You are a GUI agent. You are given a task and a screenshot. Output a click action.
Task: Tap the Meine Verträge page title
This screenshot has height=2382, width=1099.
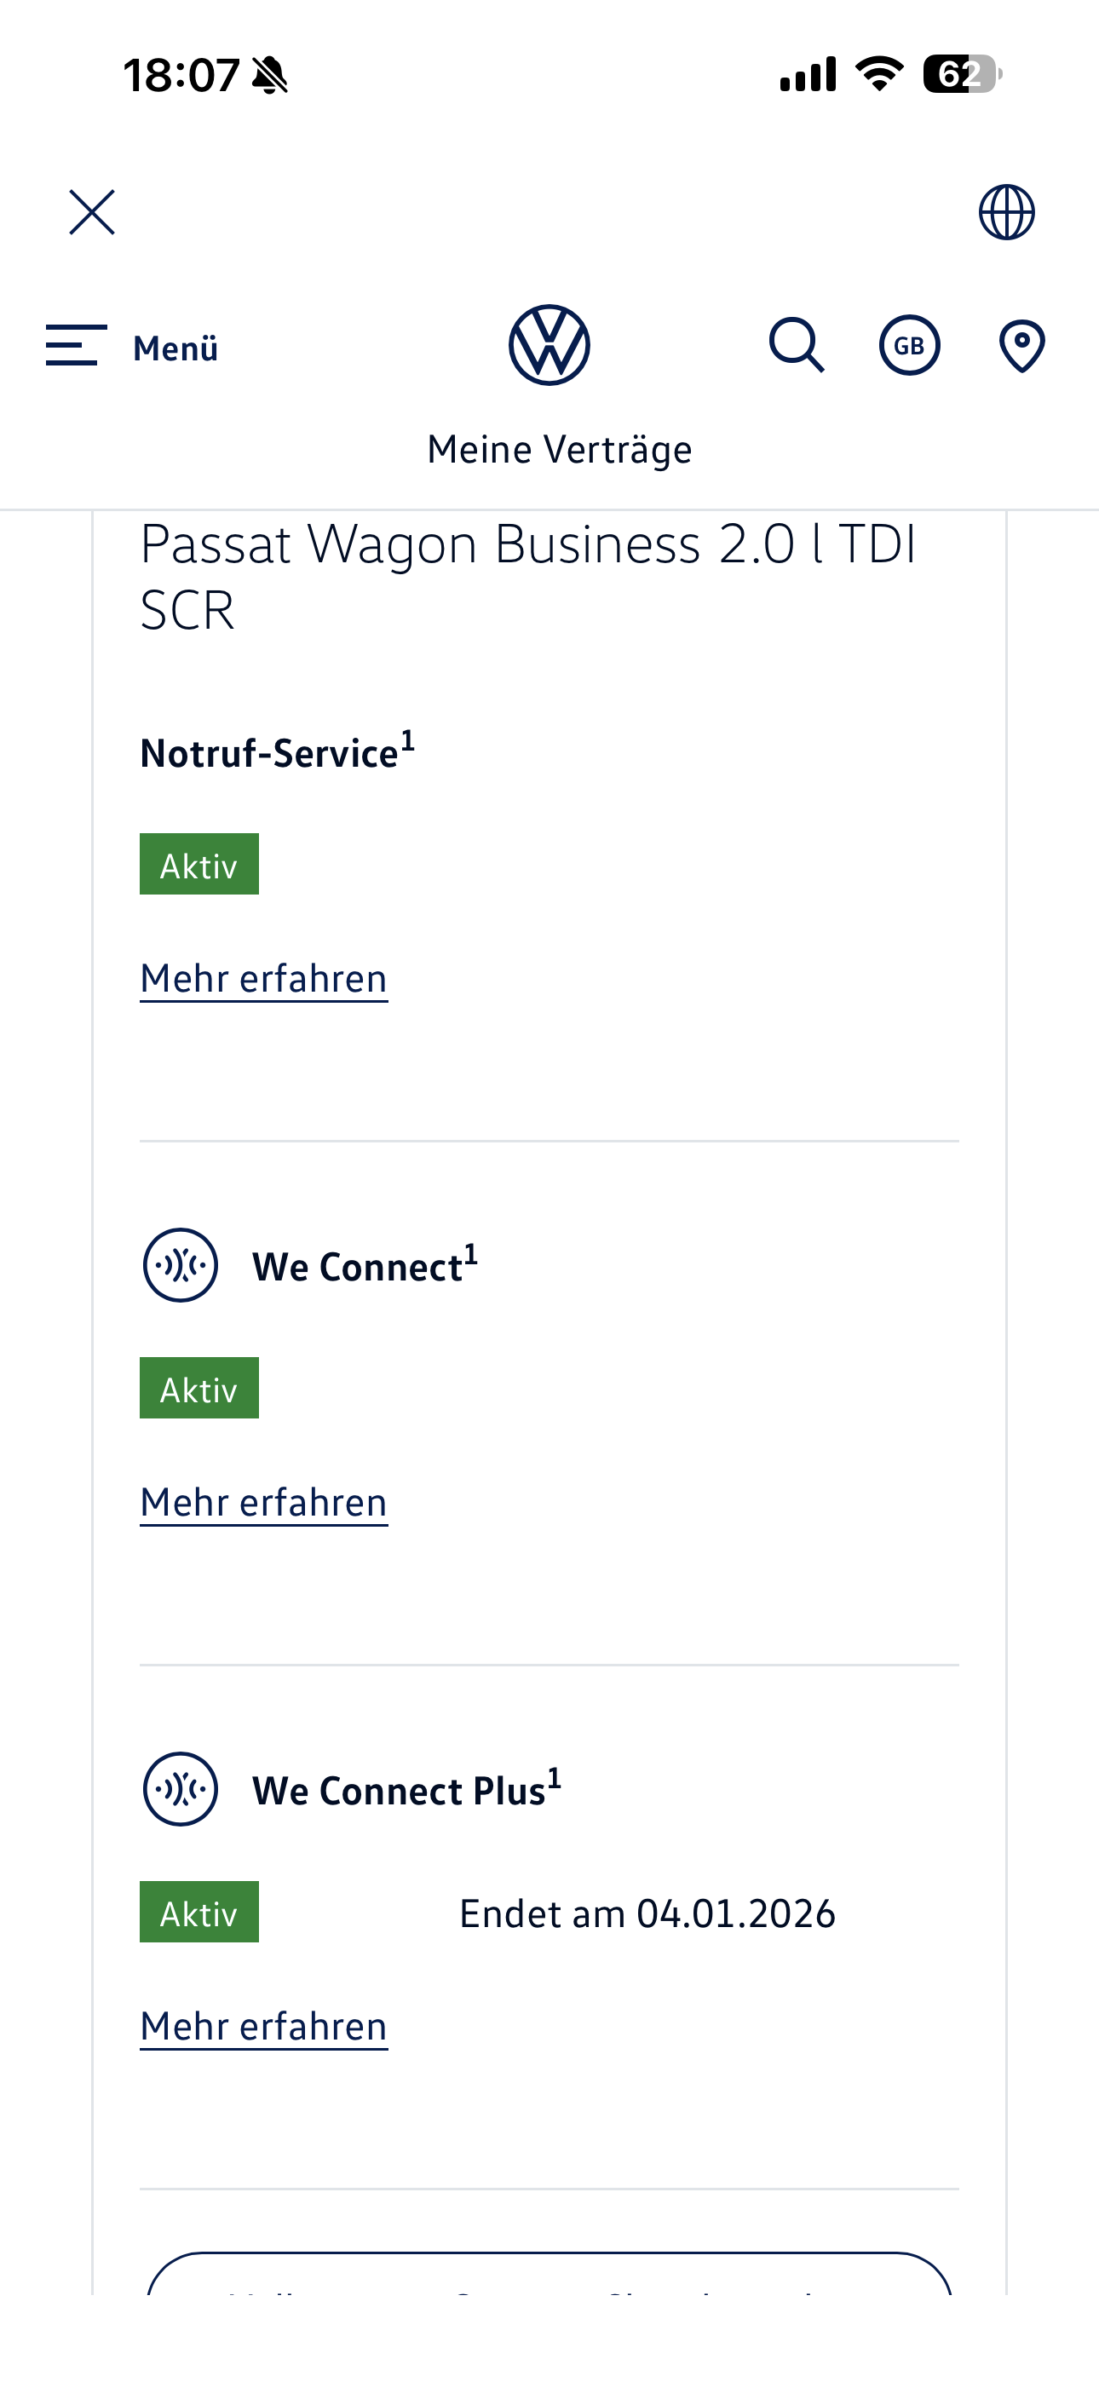(x=559, y=450)
